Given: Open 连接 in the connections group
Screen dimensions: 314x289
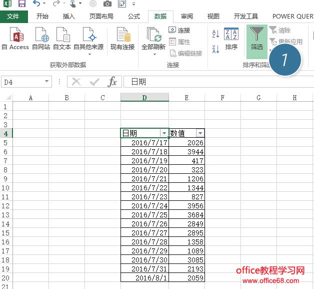Looking at the screenshot, I should 179,30.
